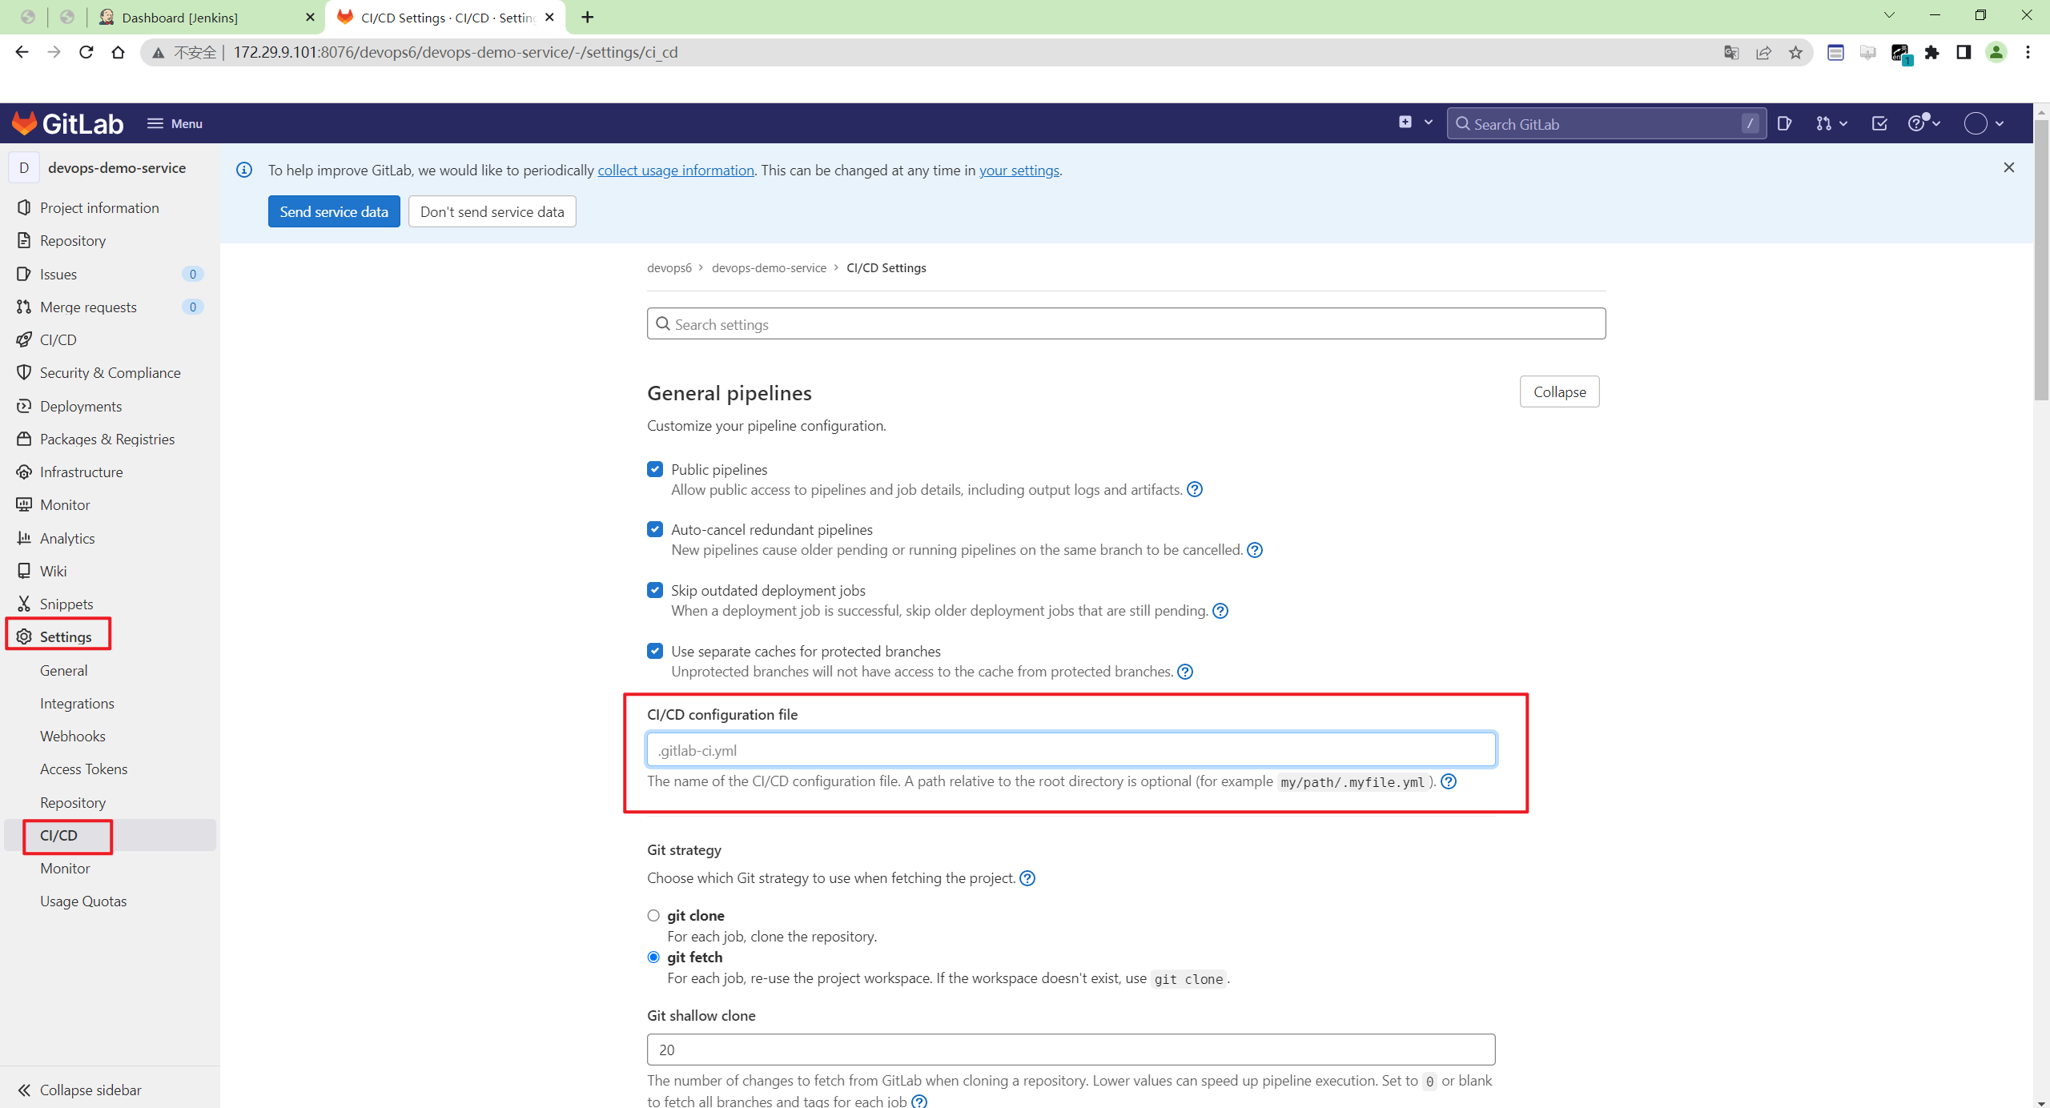
Task: Click help icon next to Public pipelines description
Action: point(1195,489)
